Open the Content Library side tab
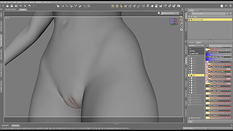Viewport: 233px width, 131px height. click(x=1, y=40)
